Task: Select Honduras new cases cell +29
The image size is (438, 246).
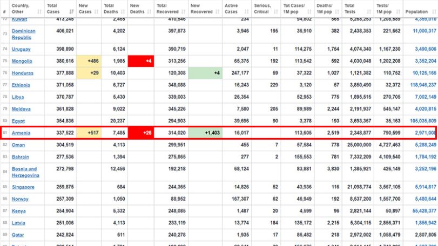Action: pyautogui.click(x=89, y=73)
